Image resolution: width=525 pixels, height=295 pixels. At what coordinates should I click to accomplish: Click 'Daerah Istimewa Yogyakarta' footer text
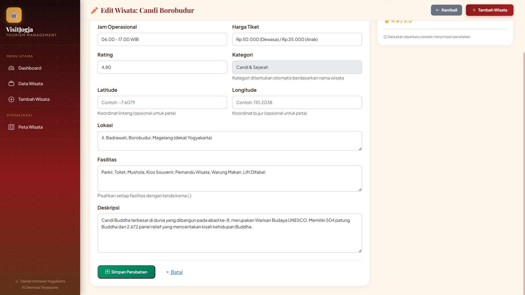(x=42, y=281)
